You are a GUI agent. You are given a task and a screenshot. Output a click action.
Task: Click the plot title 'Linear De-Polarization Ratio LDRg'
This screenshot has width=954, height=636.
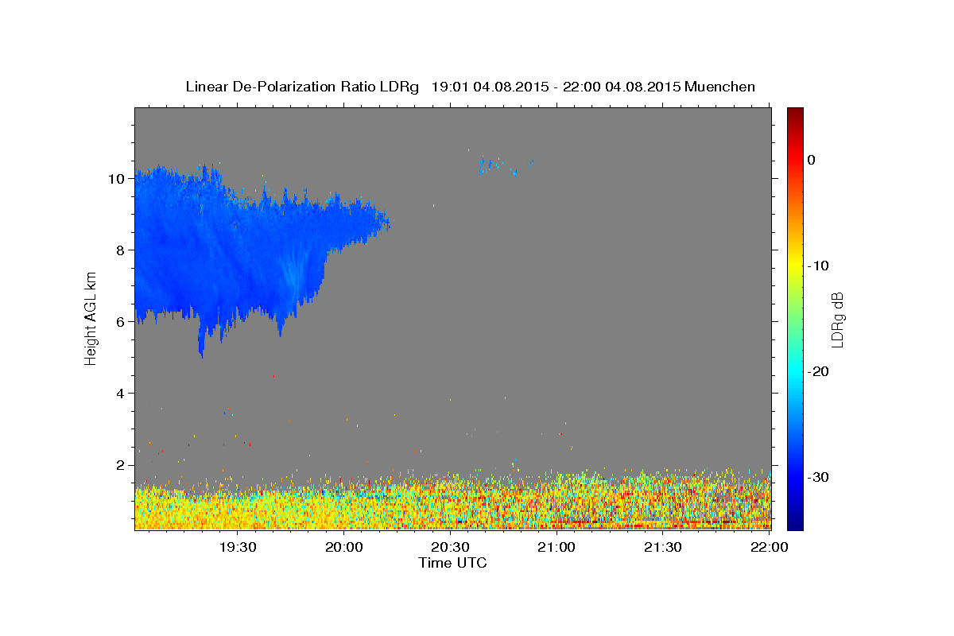pos(301,86)
